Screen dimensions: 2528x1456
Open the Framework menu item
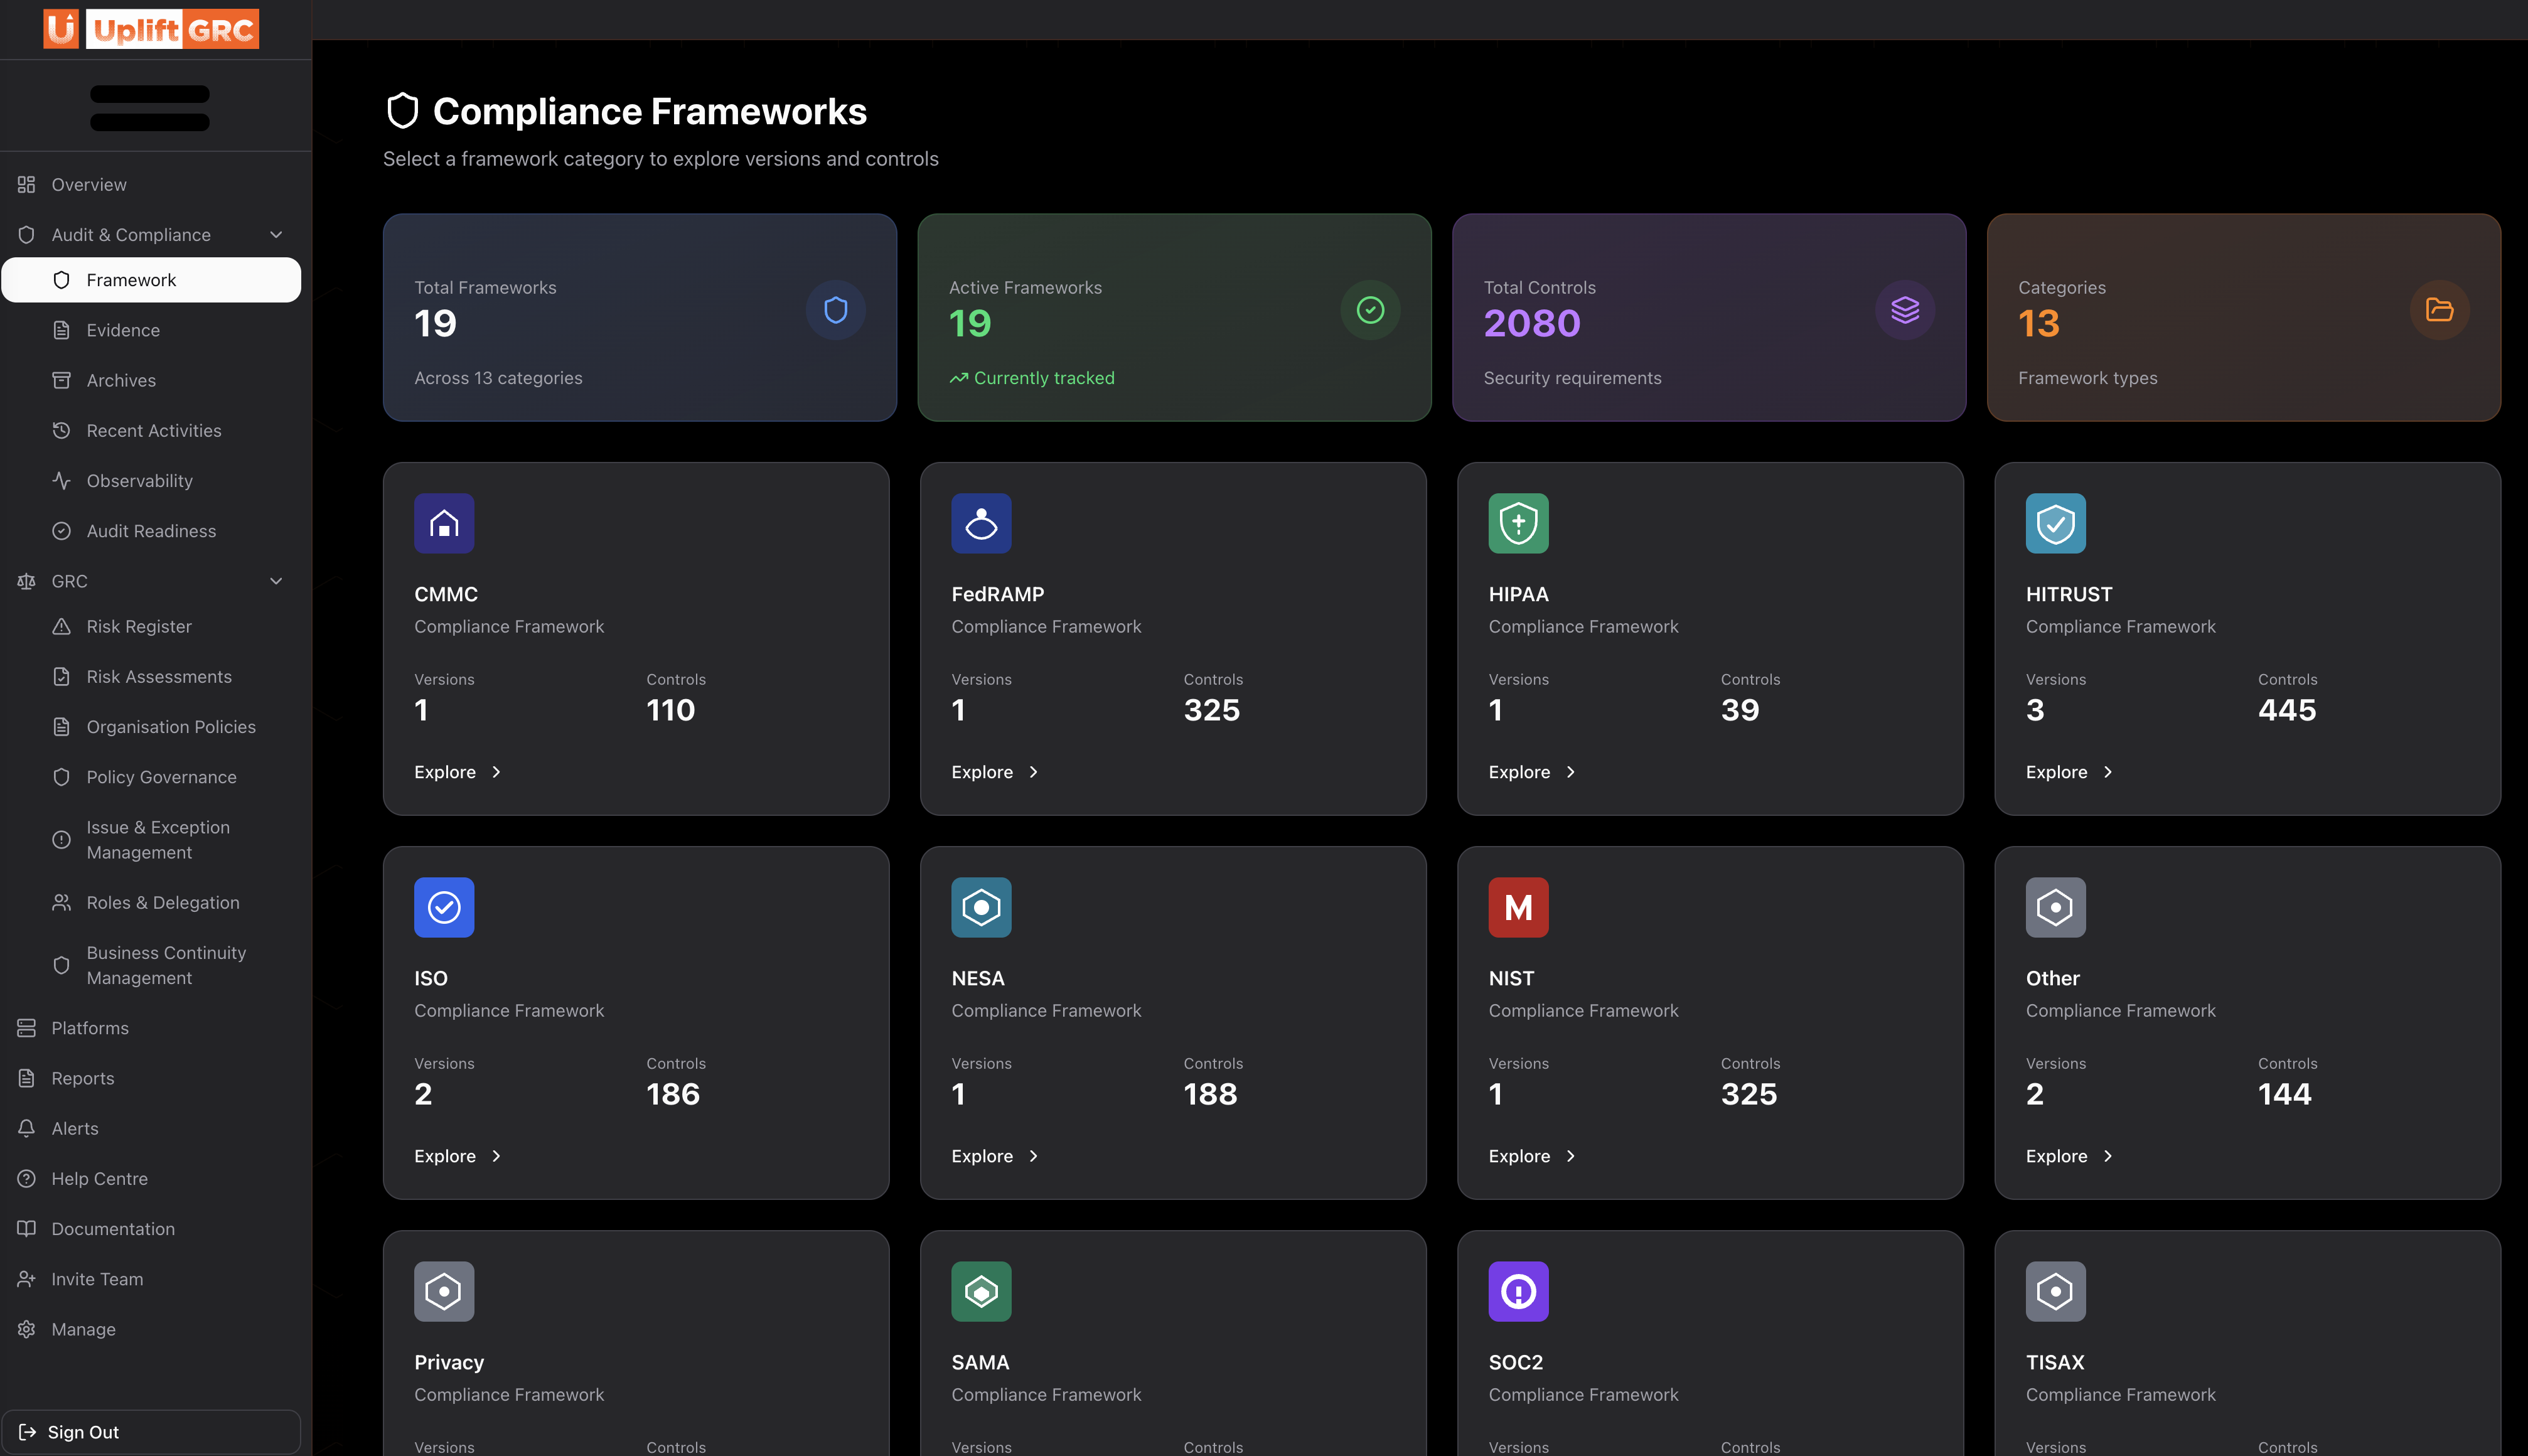[x=151, y=280]
